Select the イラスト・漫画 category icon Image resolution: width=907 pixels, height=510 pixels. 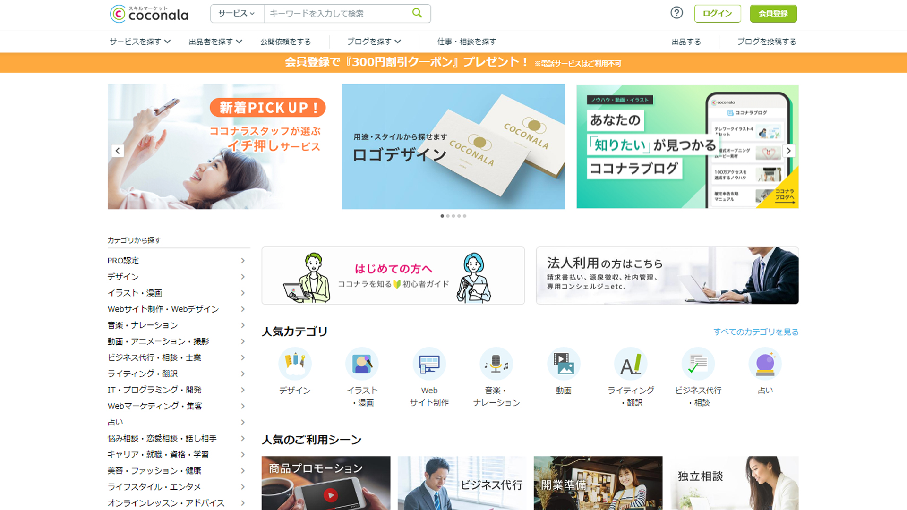coord(362,364)
